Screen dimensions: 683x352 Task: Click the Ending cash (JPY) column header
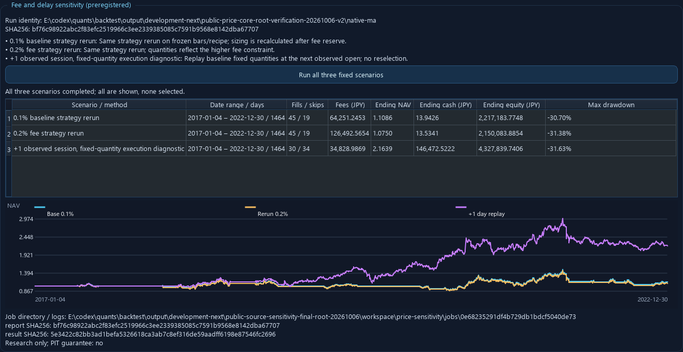(446, 105)
